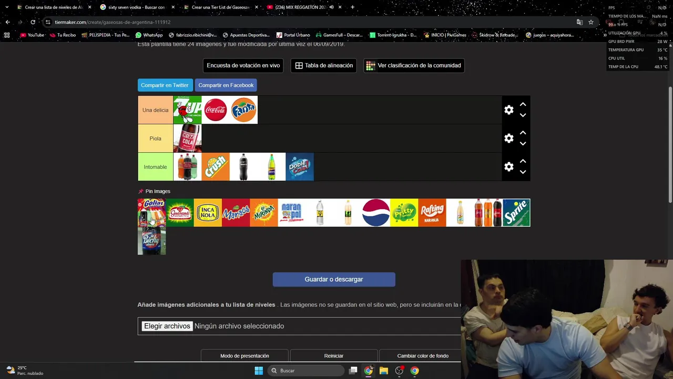This screenshot has width=673, height=379.
Task: Open settings gear for Una delicia tier
Action: click(x=508, y=110)
